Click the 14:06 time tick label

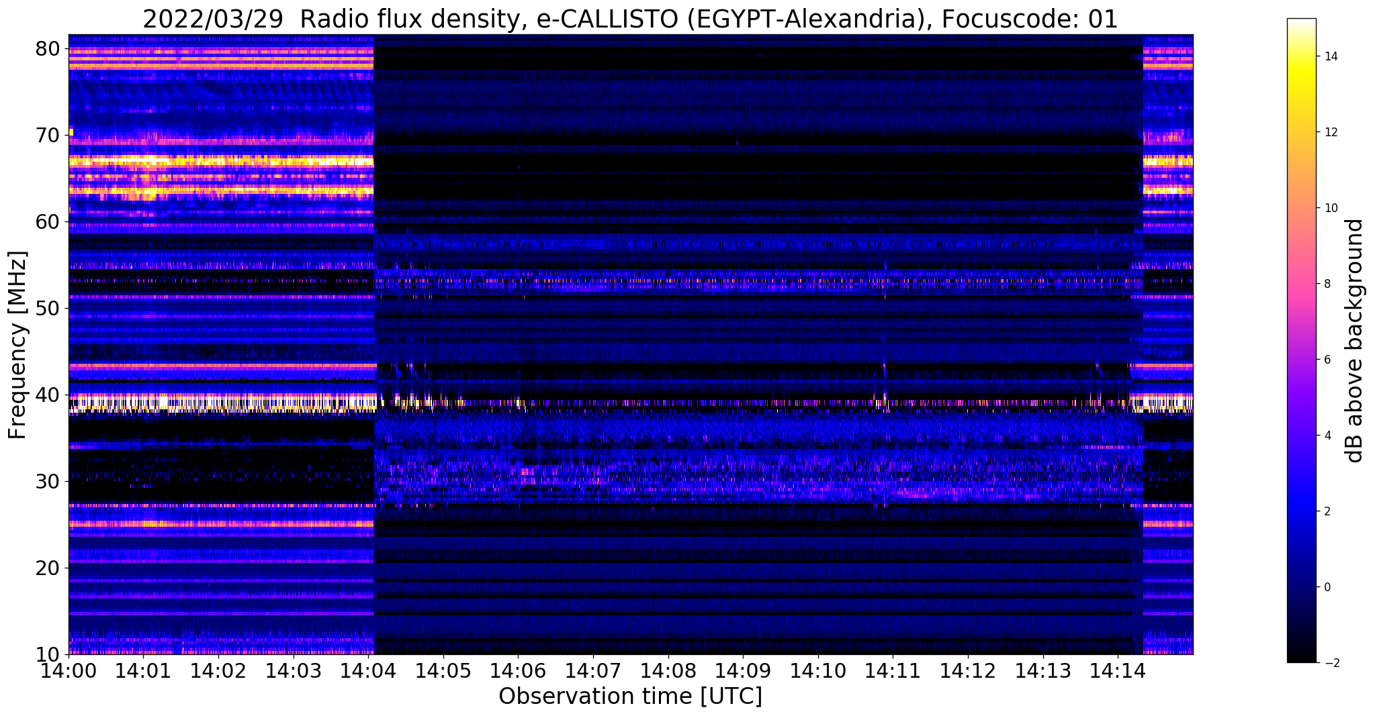click(518, 670)
